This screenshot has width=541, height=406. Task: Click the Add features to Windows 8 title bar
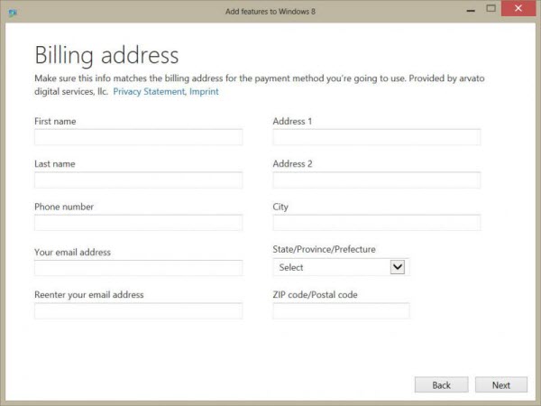pyautogui.click(x=270, y=12)
